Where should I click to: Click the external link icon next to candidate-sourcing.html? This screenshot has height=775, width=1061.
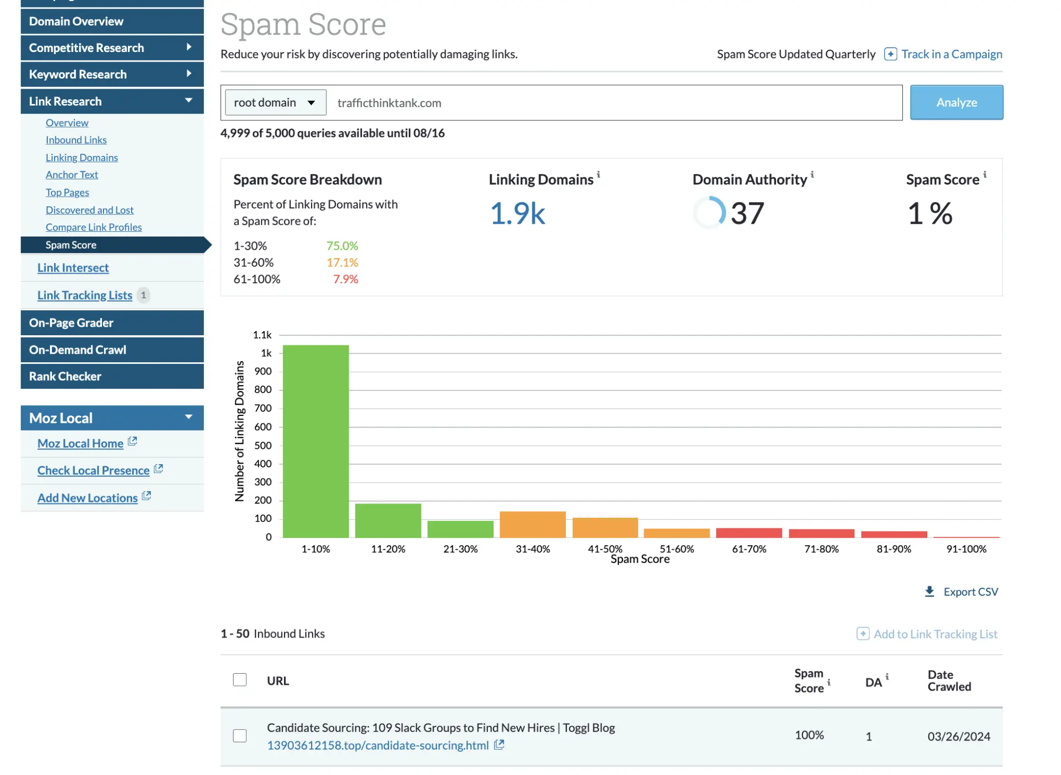[498, 745]
